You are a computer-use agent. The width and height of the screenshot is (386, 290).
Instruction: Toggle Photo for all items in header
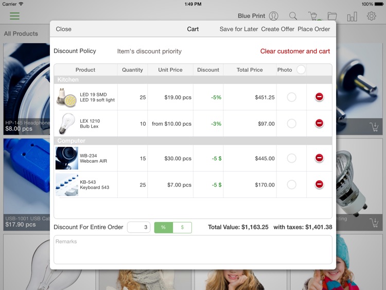tap(301, 70)
